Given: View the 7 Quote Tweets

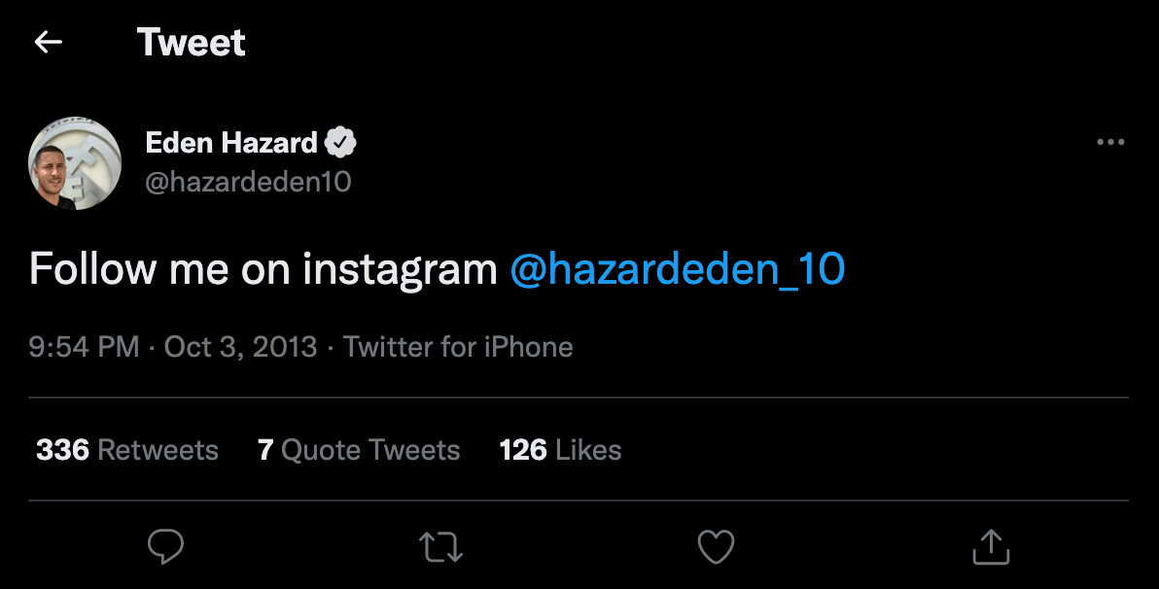Looking at the screenshot, I should pyautogui.click(x=359, y=450).
